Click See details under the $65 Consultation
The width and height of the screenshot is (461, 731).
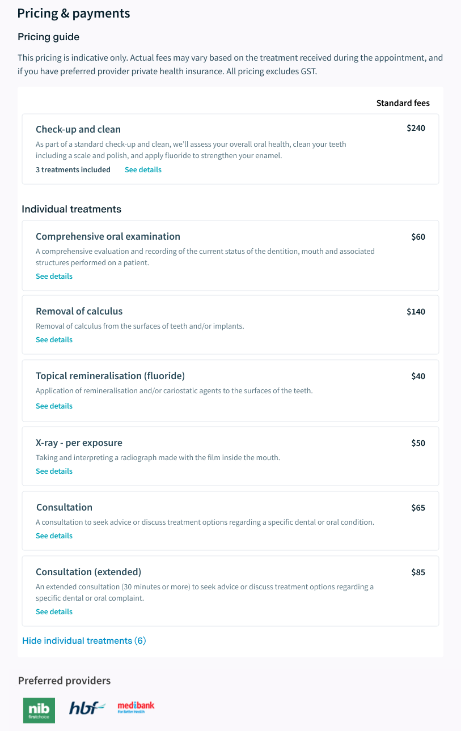point(54,536)
